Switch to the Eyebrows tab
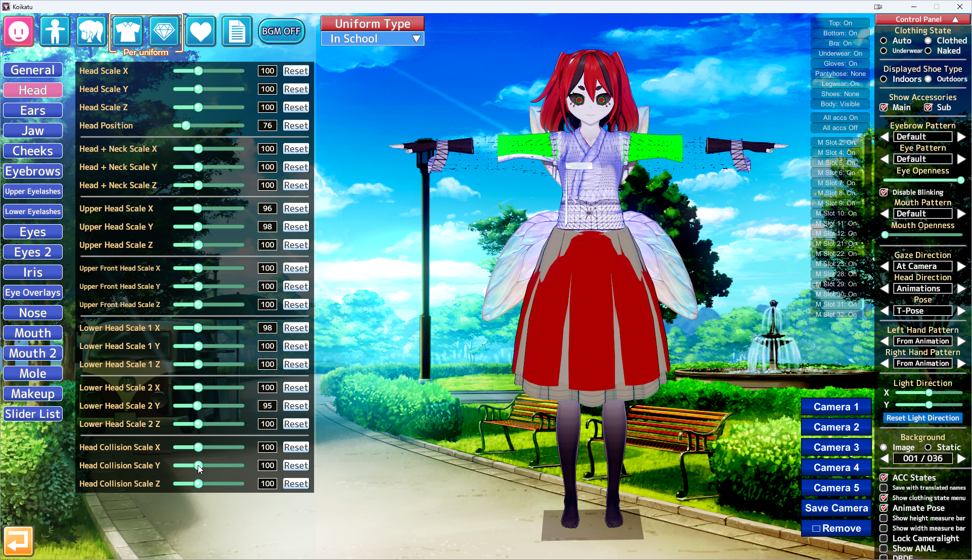This screenshot has height=560, width=972. [x=33, y=171]
